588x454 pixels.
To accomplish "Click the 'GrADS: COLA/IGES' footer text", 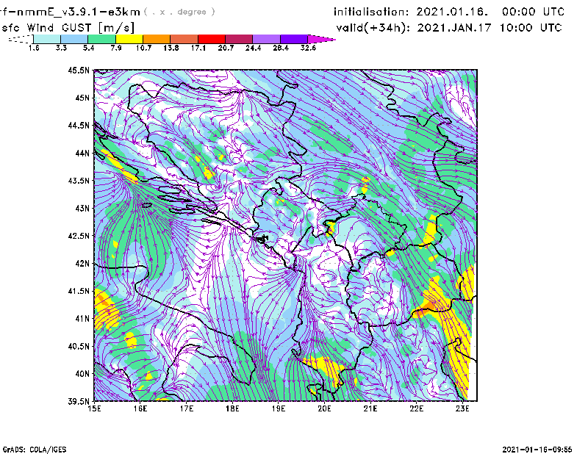I will [35, 450].
